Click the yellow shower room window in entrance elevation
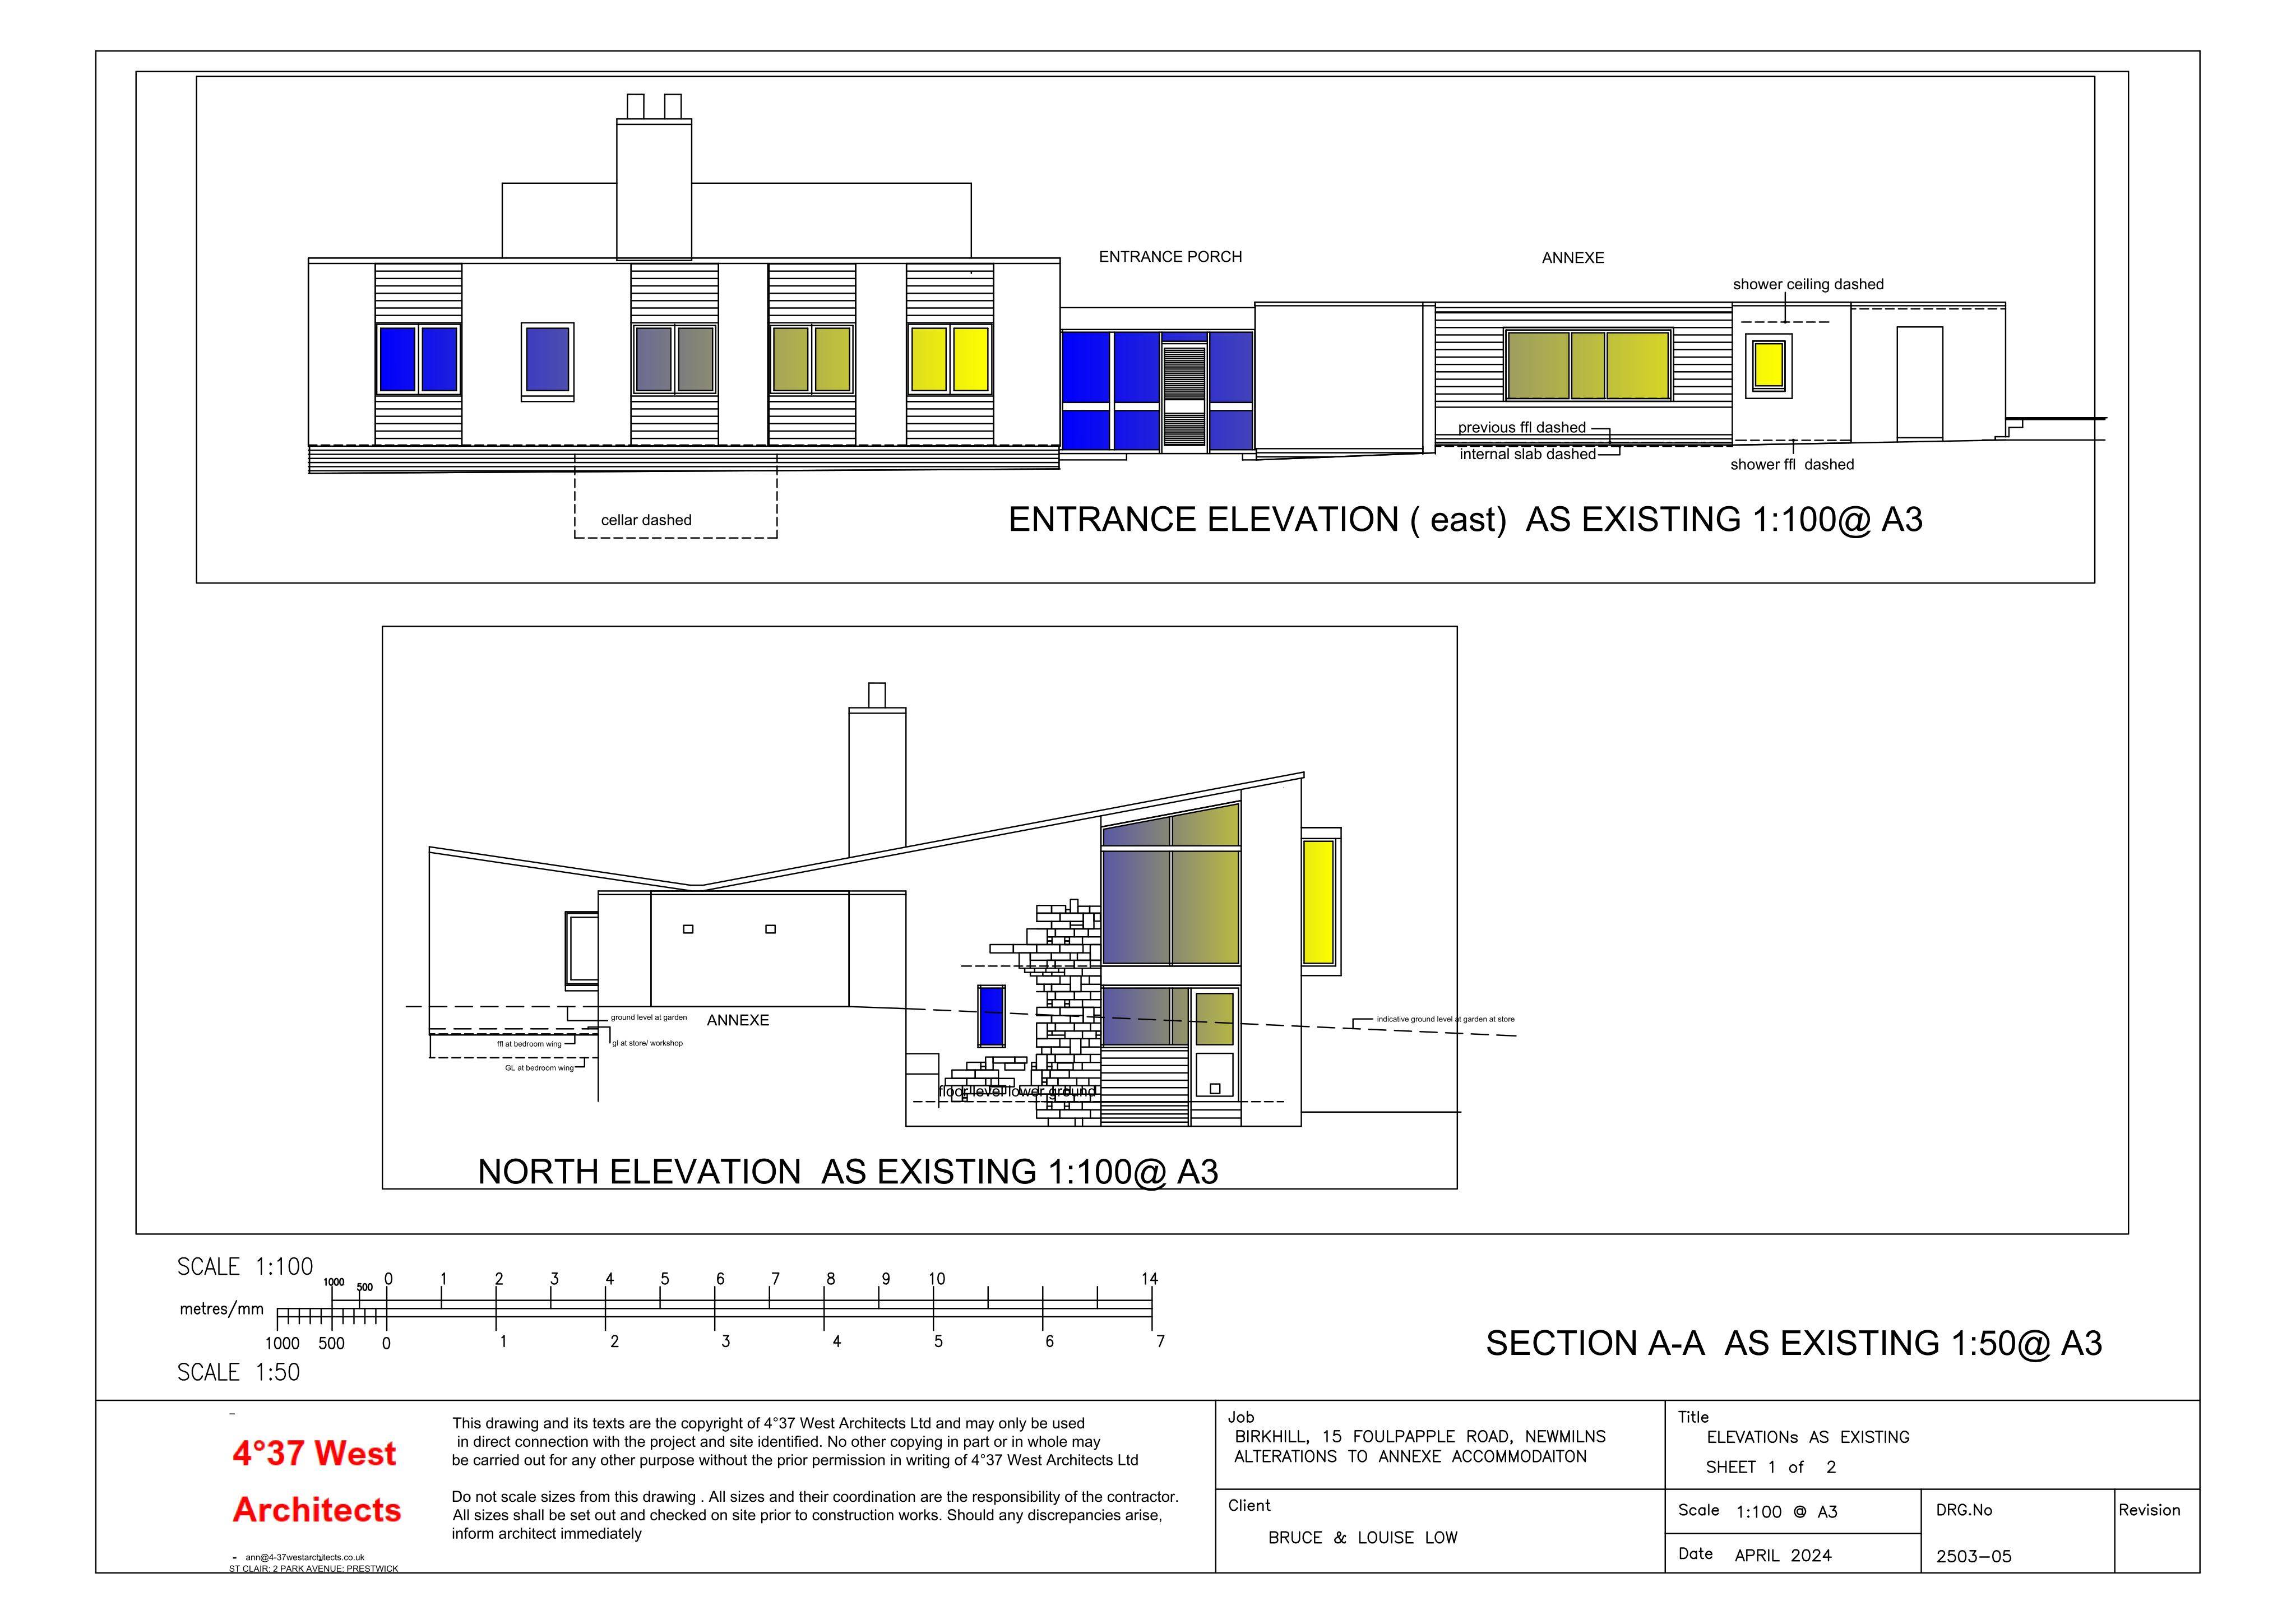 coord(1769,365)
